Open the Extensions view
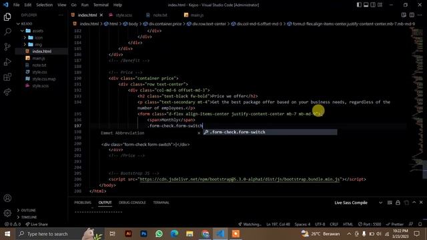 coord(7,77)
